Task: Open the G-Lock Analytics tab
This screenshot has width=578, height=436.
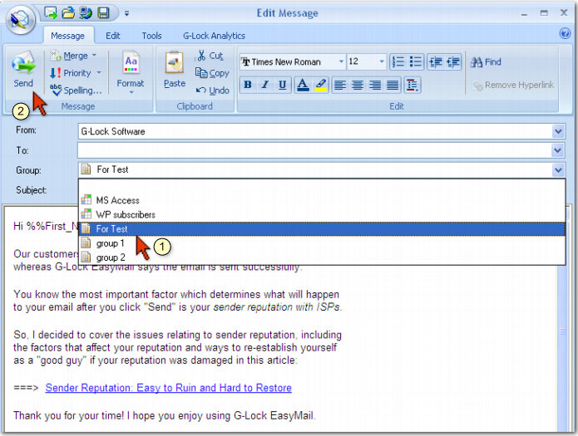Action: (215, 36)
